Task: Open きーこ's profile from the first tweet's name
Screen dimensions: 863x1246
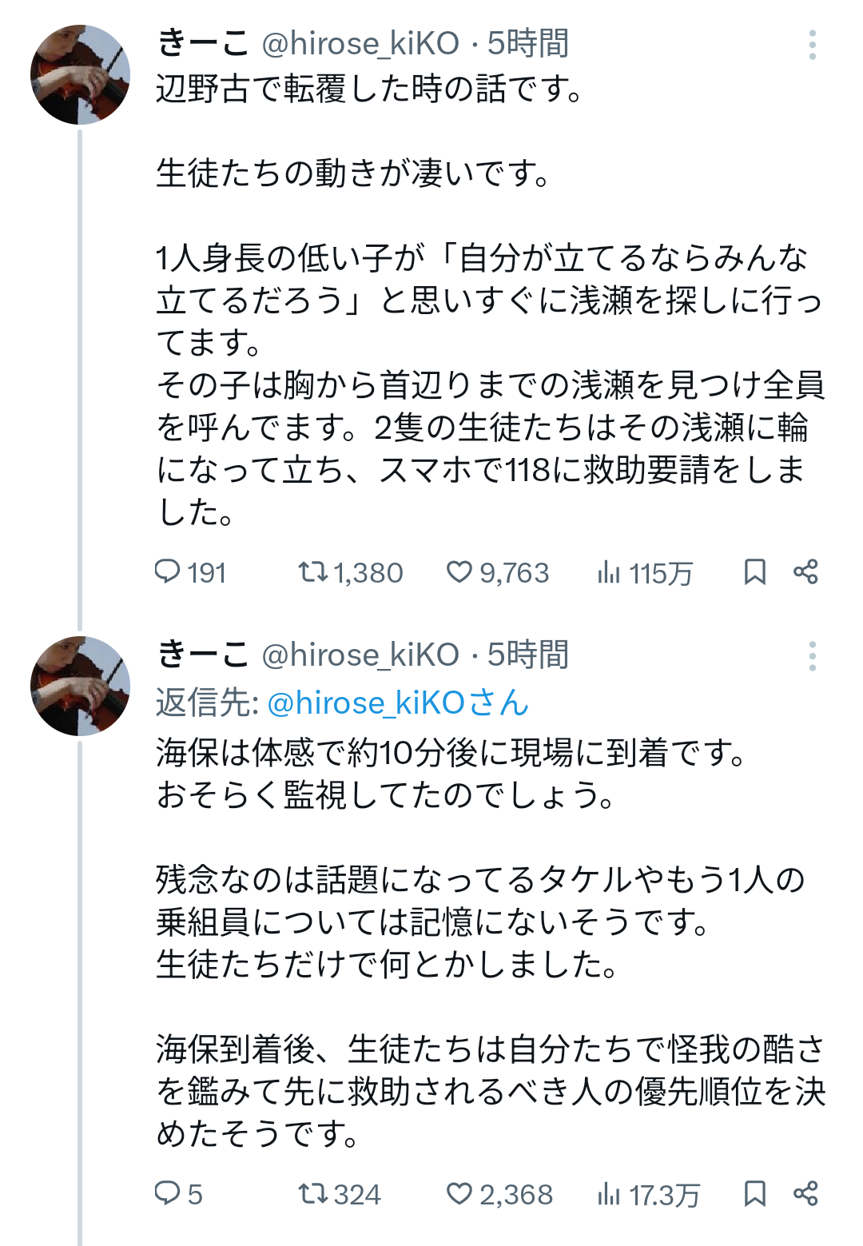Action: click(203, 43)
